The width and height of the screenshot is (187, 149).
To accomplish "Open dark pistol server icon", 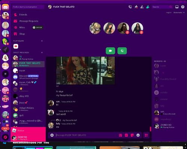I will click(x=5, y=50).
